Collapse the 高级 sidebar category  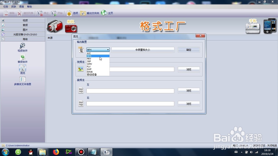point(23,39)
